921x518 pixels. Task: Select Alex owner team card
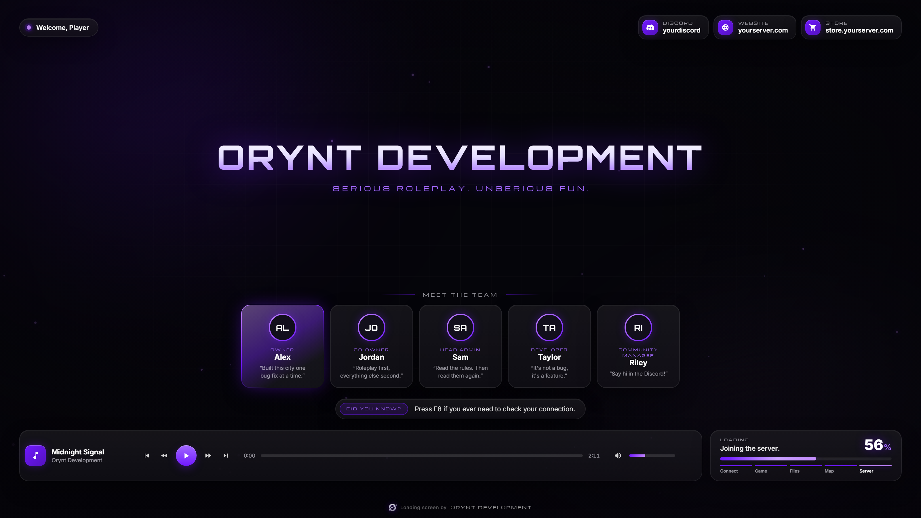(282, 346)
